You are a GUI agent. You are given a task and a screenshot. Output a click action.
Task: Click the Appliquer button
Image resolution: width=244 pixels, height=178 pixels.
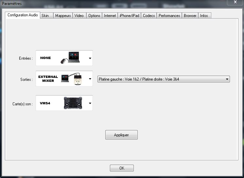pyautogui.click(x=121, y=135)
